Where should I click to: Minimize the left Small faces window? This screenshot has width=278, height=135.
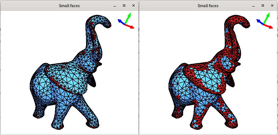[x=115, y=6]
